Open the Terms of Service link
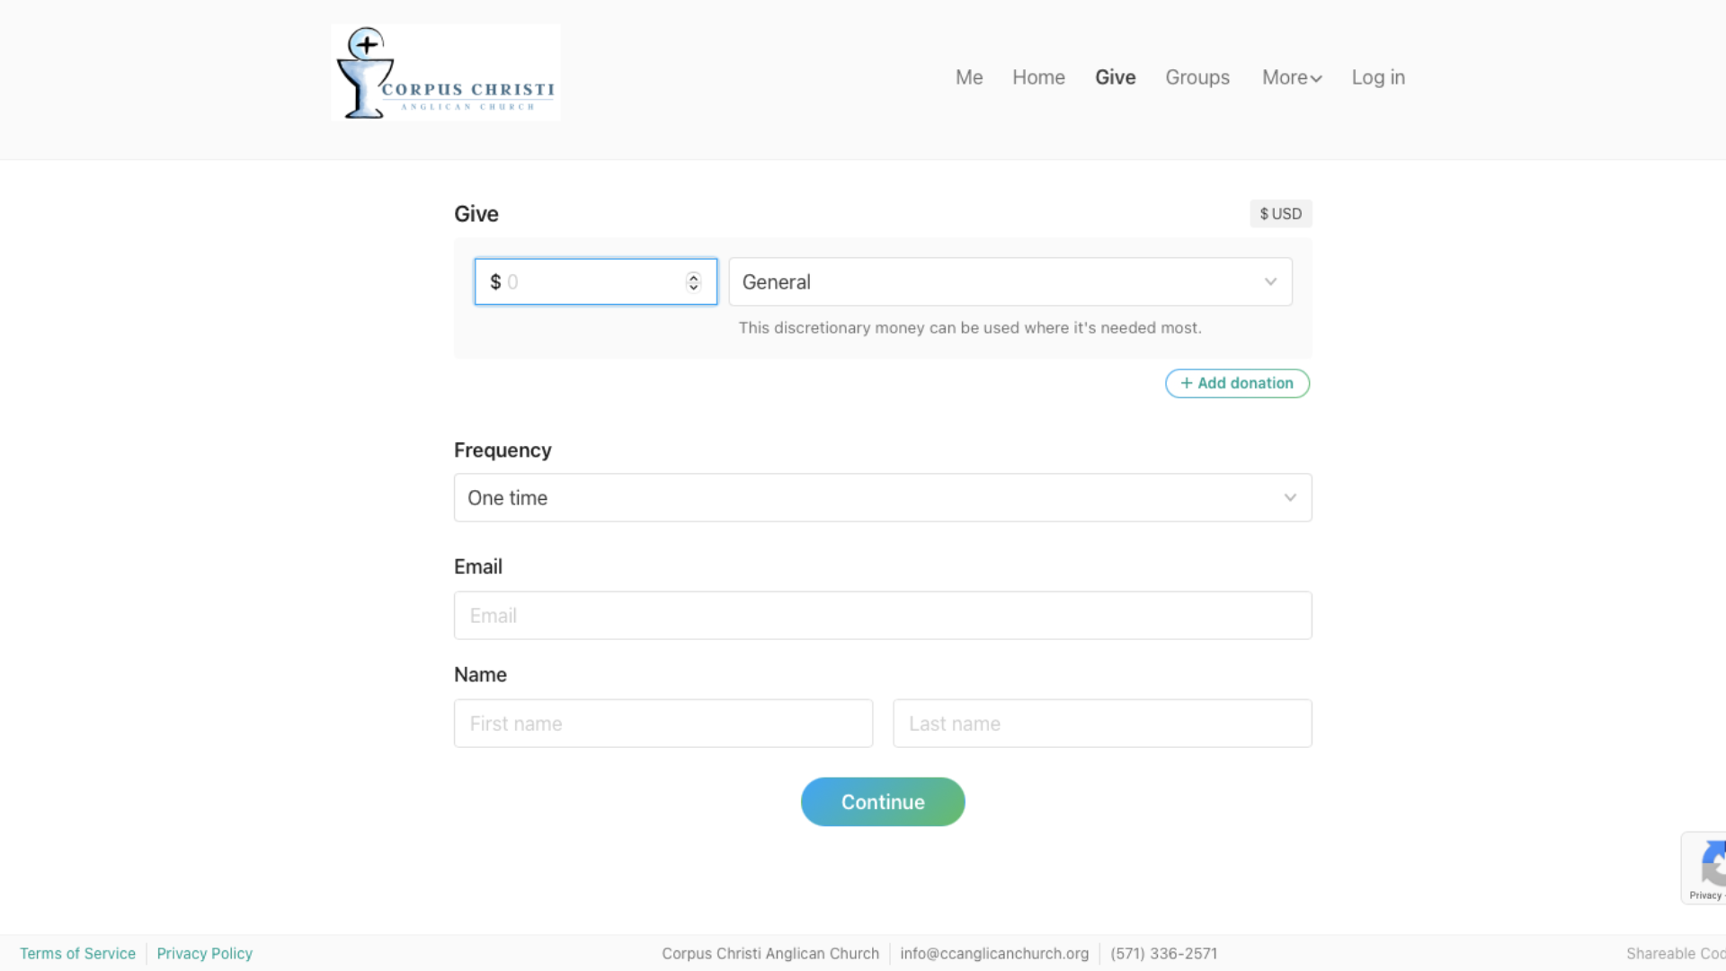 (77, 953)
